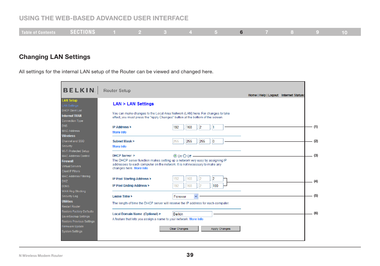
Task: Open WAN Ping Blocking in the sidebar
Action: pos(74,191)
